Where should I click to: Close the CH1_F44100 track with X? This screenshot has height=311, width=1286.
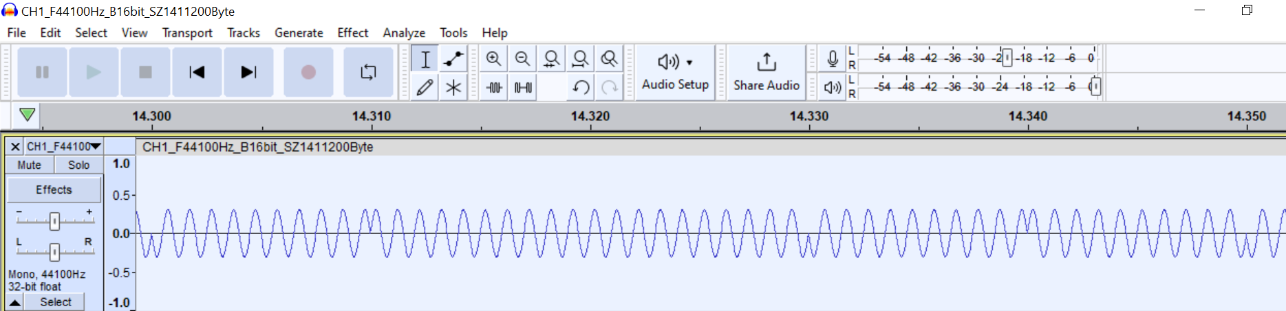(15, 146)
